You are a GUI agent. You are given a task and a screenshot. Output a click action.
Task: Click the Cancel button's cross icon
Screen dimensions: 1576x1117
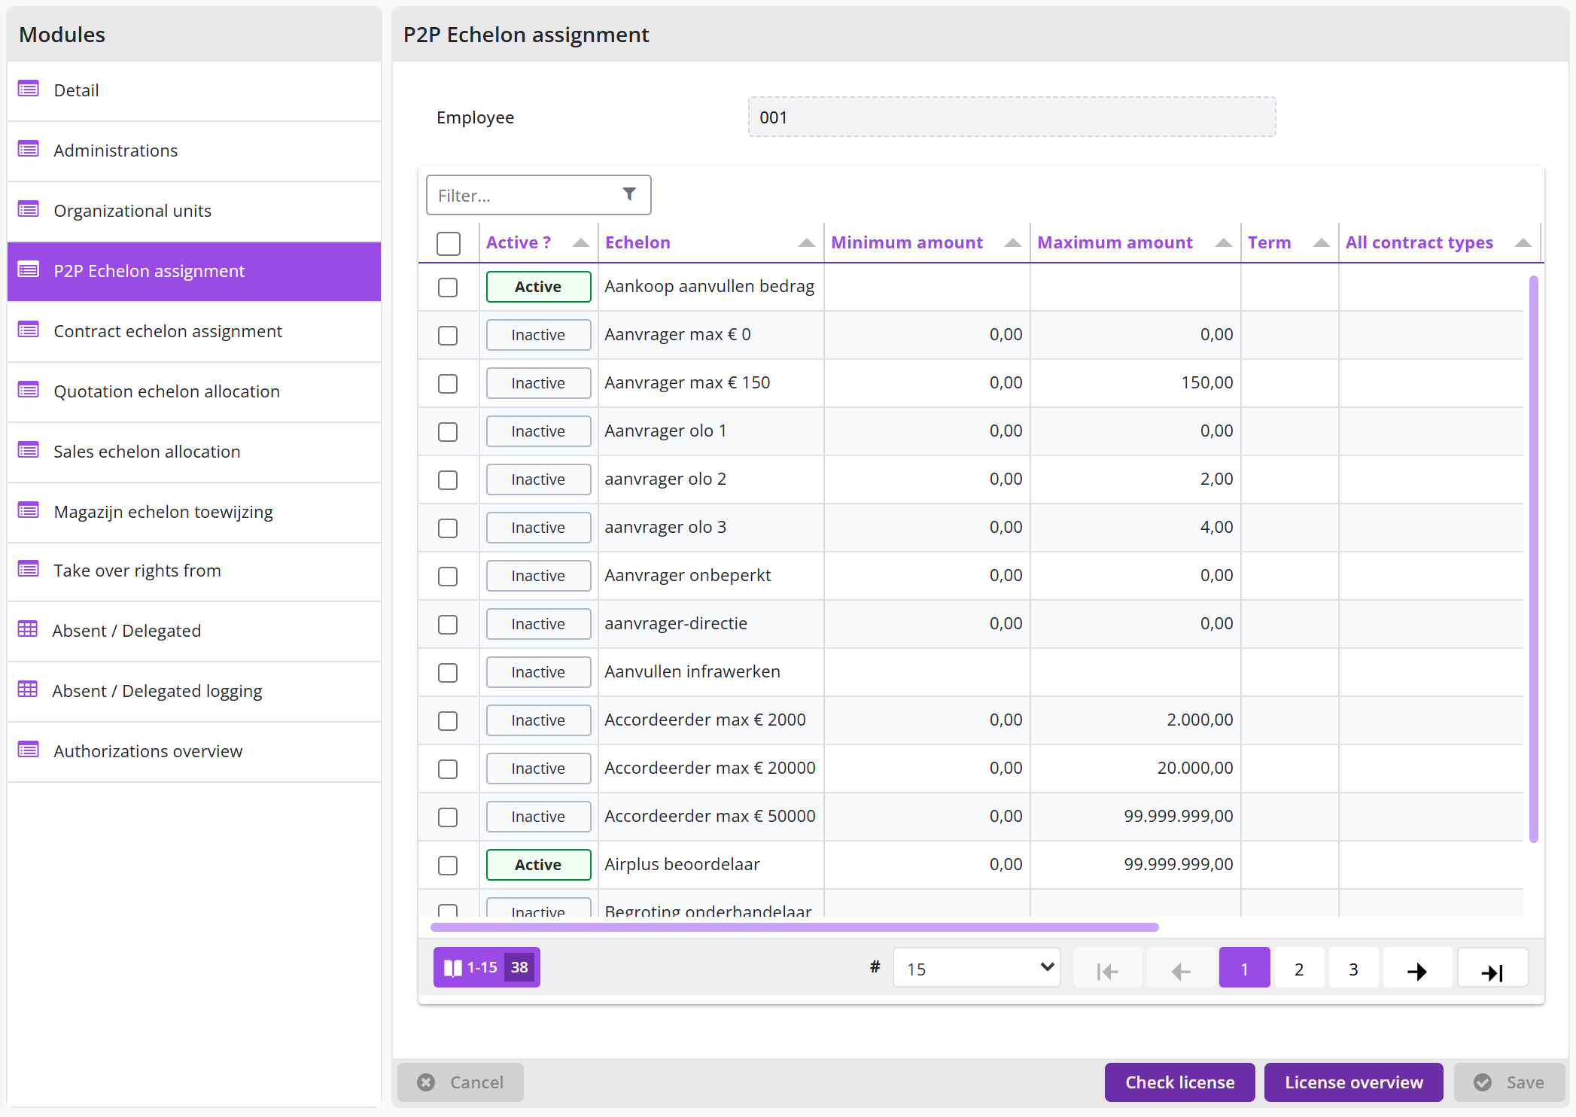[426, 1082]
